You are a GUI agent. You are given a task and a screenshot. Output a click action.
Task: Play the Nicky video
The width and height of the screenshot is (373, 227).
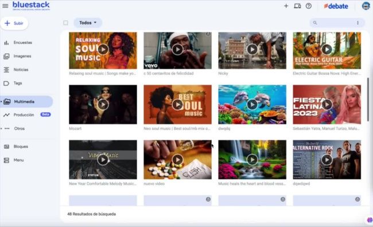pos(252,50)
